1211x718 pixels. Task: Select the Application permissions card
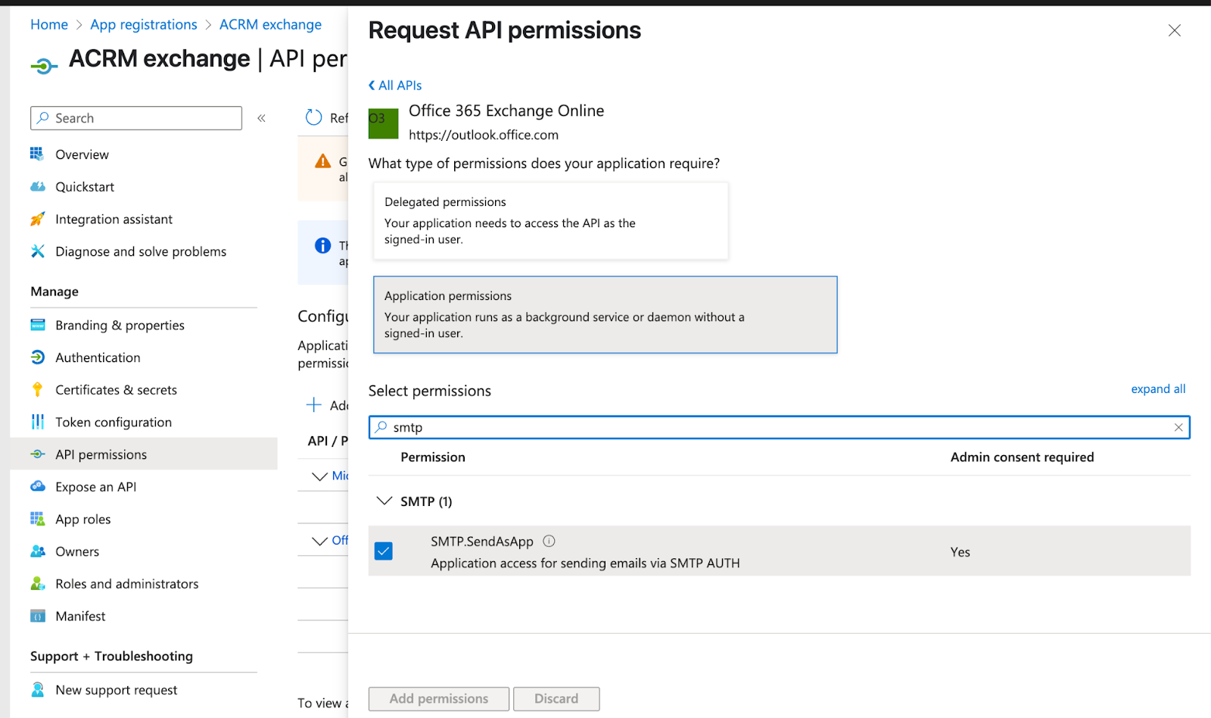[605, 314]
